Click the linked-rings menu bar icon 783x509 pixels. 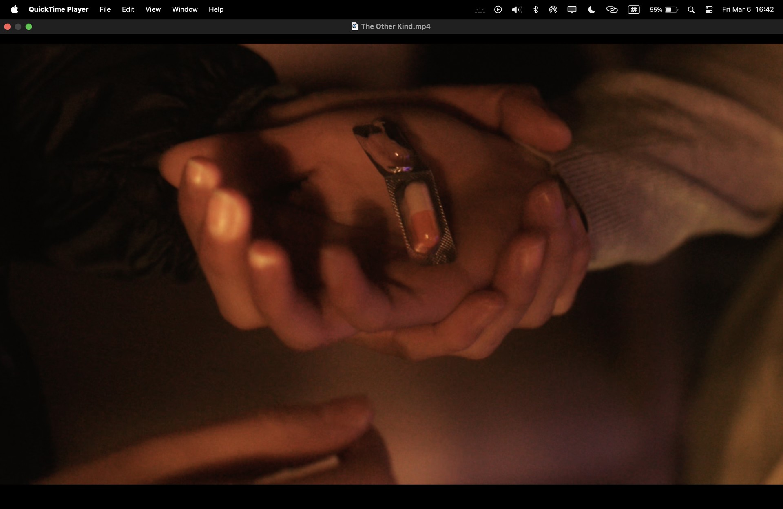point(612,9)
